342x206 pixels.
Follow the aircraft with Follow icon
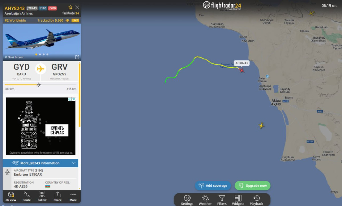point(42,196)
